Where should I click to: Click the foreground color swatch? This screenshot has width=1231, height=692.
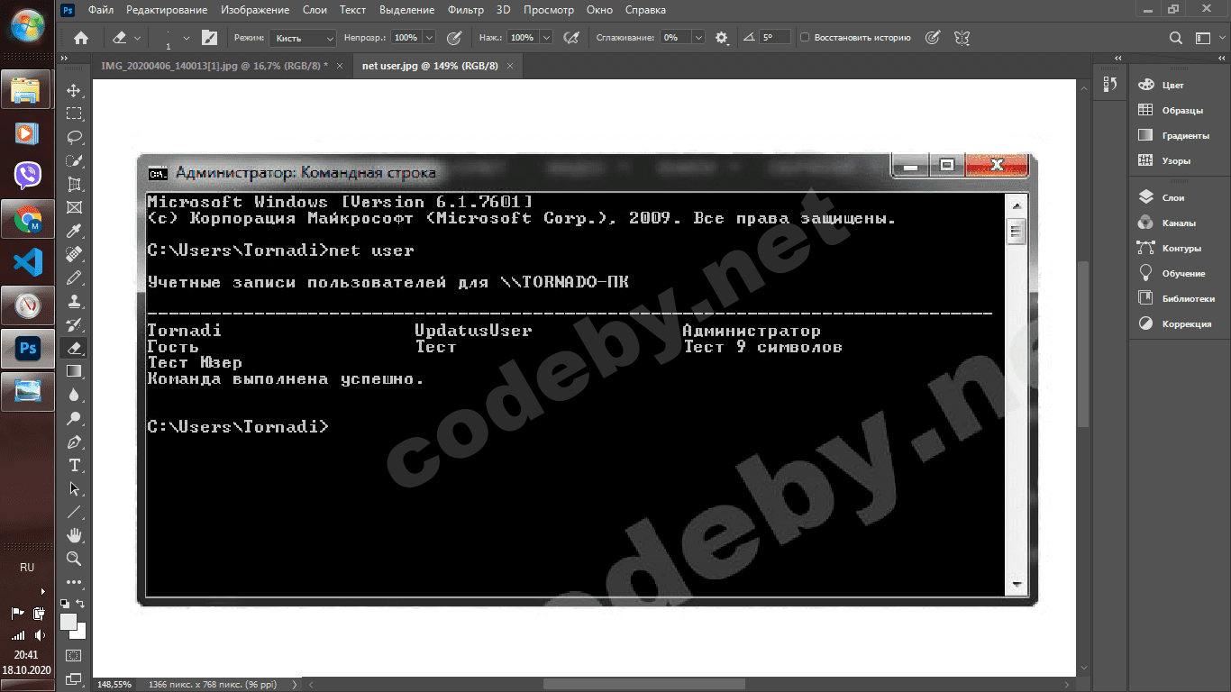[x=68, y=623]
